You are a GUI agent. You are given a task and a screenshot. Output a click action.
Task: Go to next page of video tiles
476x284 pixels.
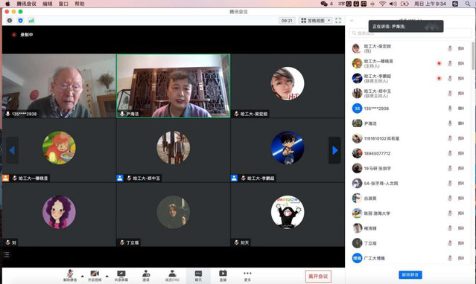(334, 150)
